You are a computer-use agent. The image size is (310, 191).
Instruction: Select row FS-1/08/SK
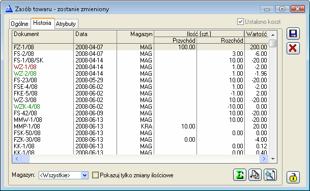(139, 60)
